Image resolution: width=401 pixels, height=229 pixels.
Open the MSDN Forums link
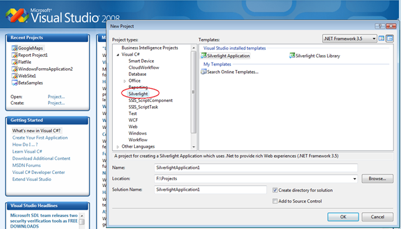point(26,165)
